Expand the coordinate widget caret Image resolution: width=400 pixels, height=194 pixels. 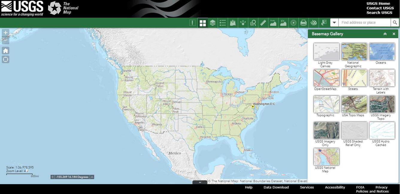tap(92, 177)
